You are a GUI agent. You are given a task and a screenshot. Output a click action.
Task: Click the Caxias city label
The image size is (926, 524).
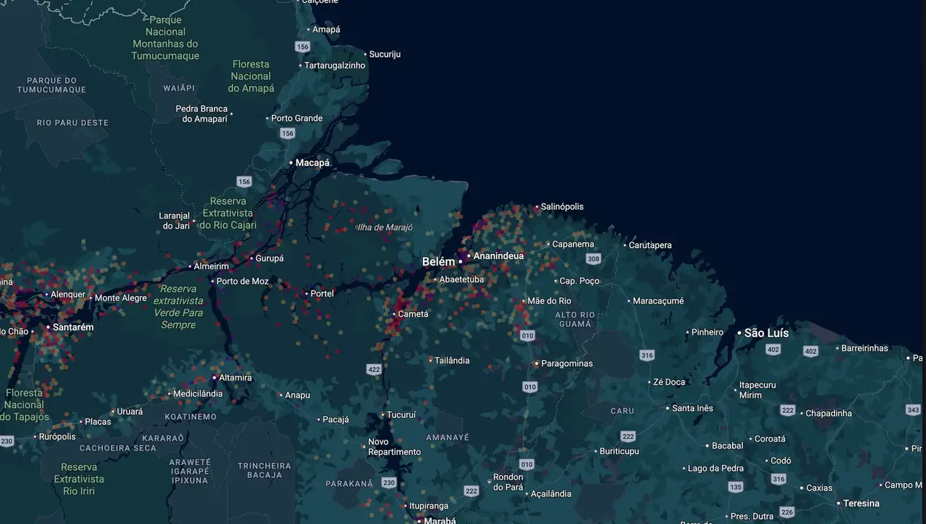pyautogui.click(x=820, y=488)
